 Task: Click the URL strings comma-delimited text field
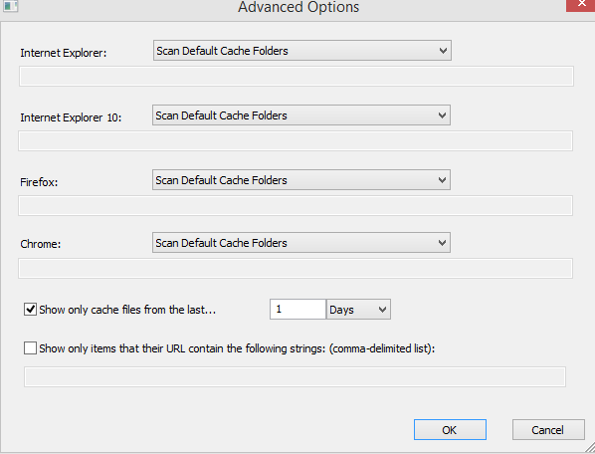(x=295, y=377)
